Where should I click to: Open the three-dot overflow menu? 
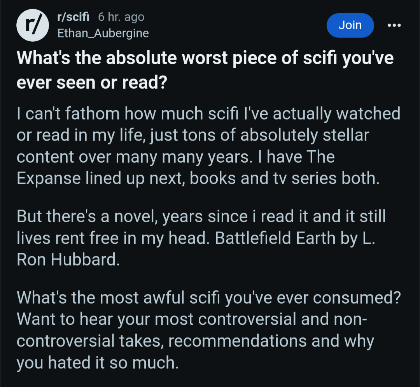coord(394,25)
